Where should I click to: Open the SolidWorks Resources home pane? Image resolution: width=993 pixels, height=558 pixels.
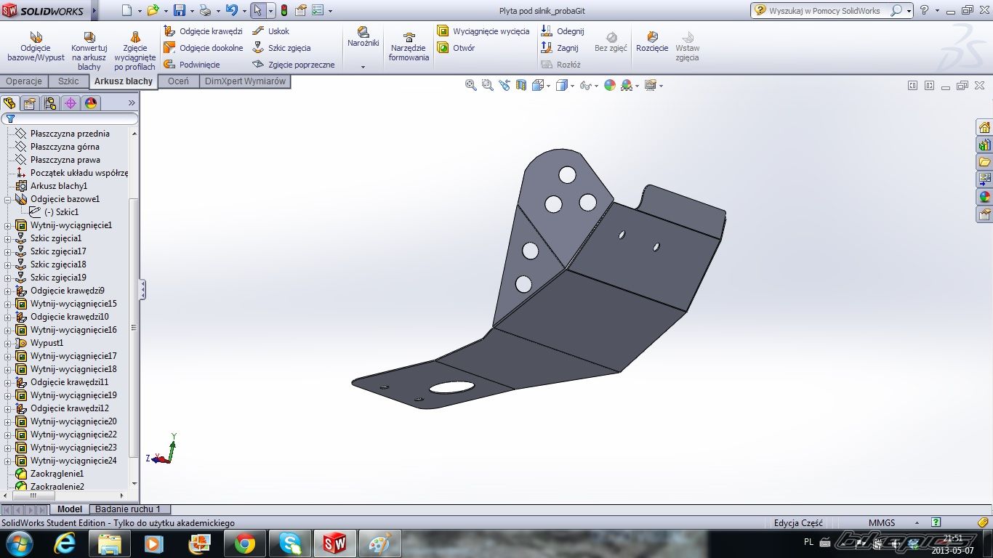click(x=984, y=128)
